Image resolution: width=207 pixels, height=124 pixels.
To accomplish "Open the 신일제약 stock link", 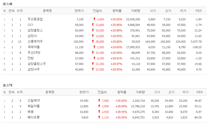I will [34, 101].
